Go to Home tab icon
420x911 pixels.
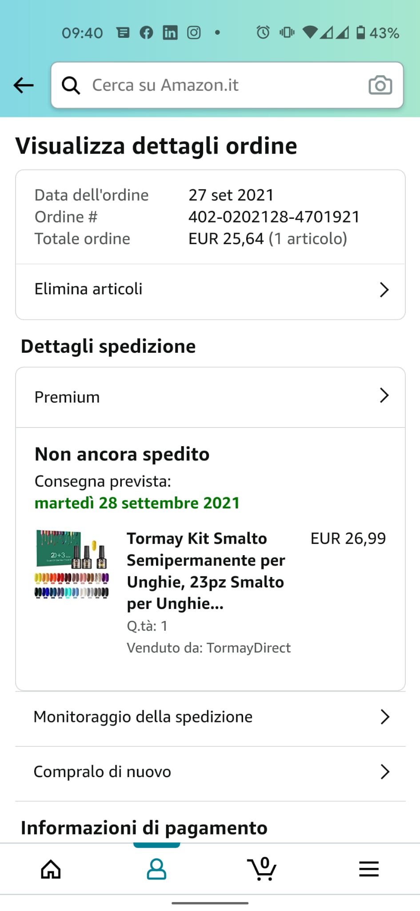[51, 869]
